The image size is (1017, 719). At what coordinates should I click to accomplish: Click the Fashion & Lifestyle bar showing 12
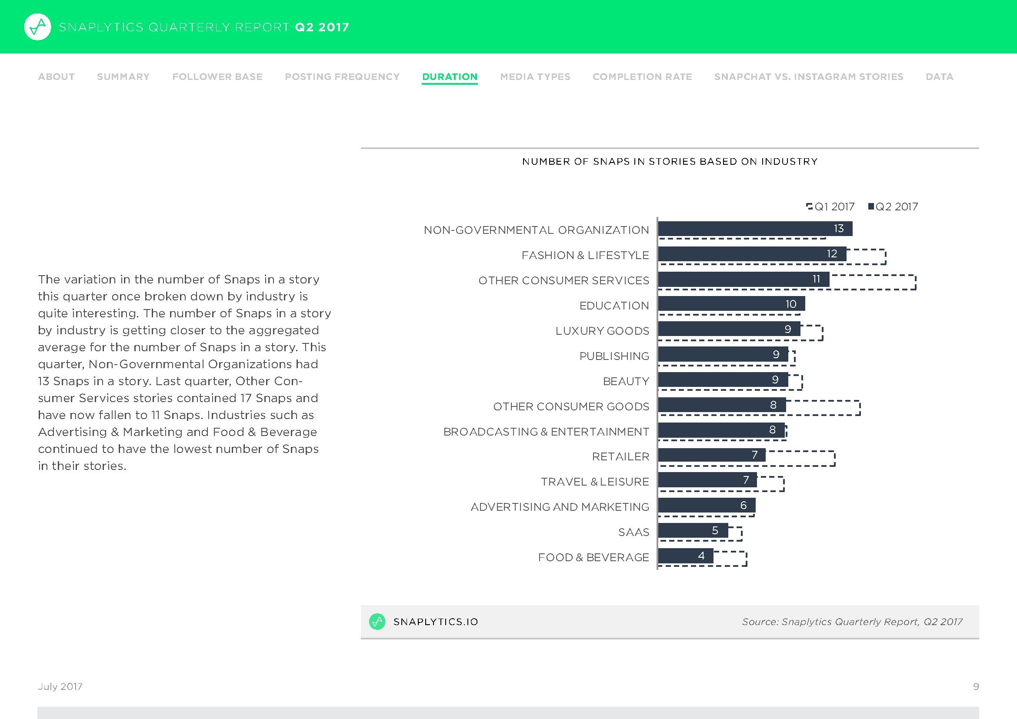click(x=752, y=254)
